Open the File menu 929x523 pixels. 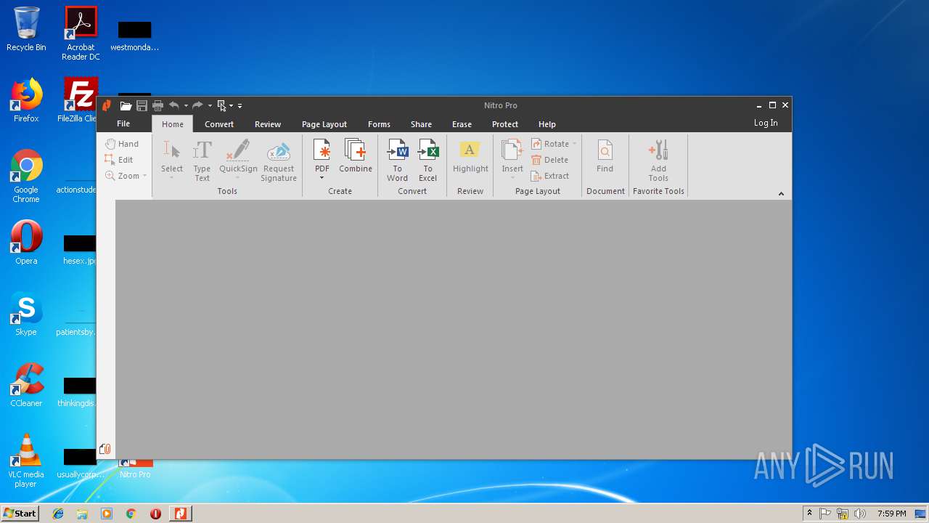tap(123, 123)
